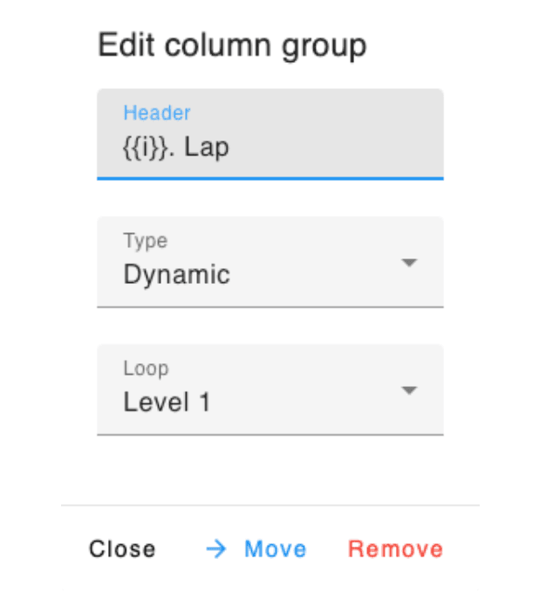Focus the Header text field
Viewport: 539px width, 593px height.
[x=270, y=134]
